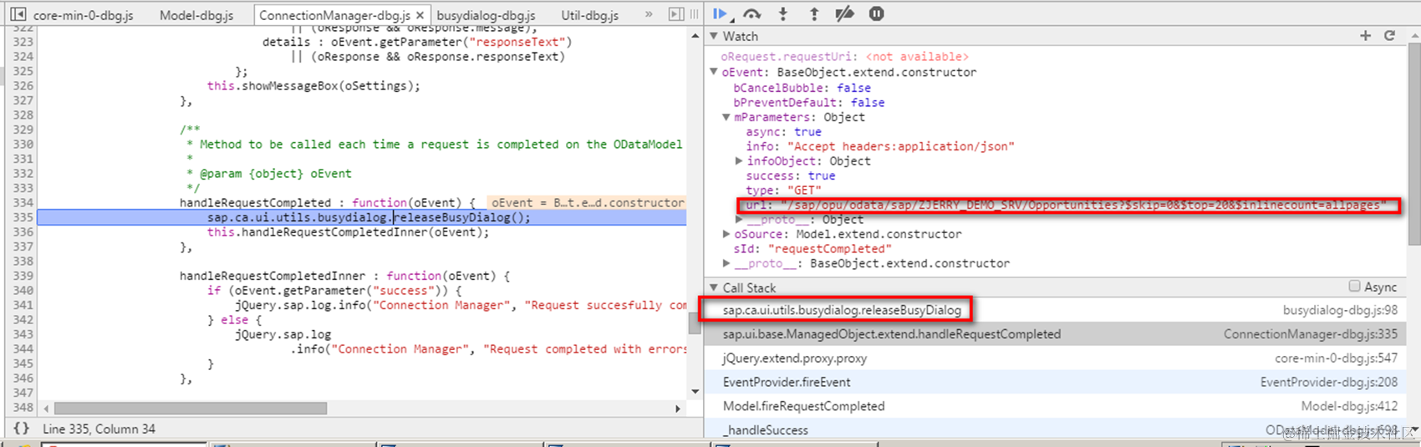Show more open file tabs
The width and height of the screenshot is (1421, 447).
point(649,14)
